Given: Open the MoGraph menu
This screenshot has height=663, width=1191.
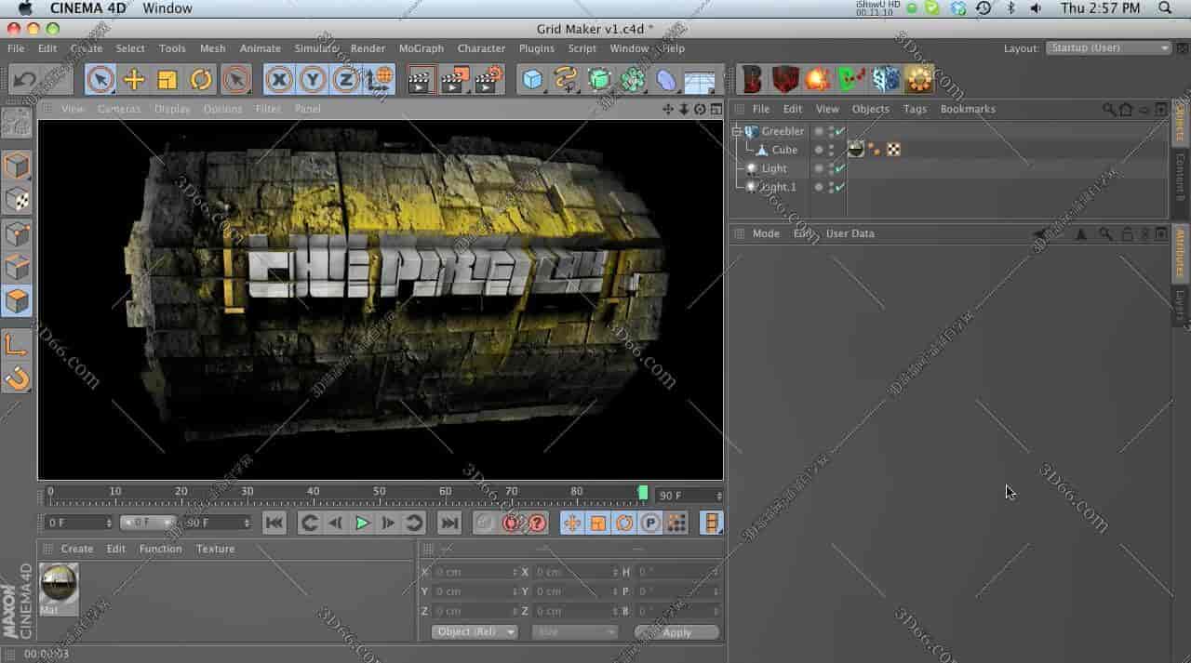Looking at the screenshot, I should (422, 48).
